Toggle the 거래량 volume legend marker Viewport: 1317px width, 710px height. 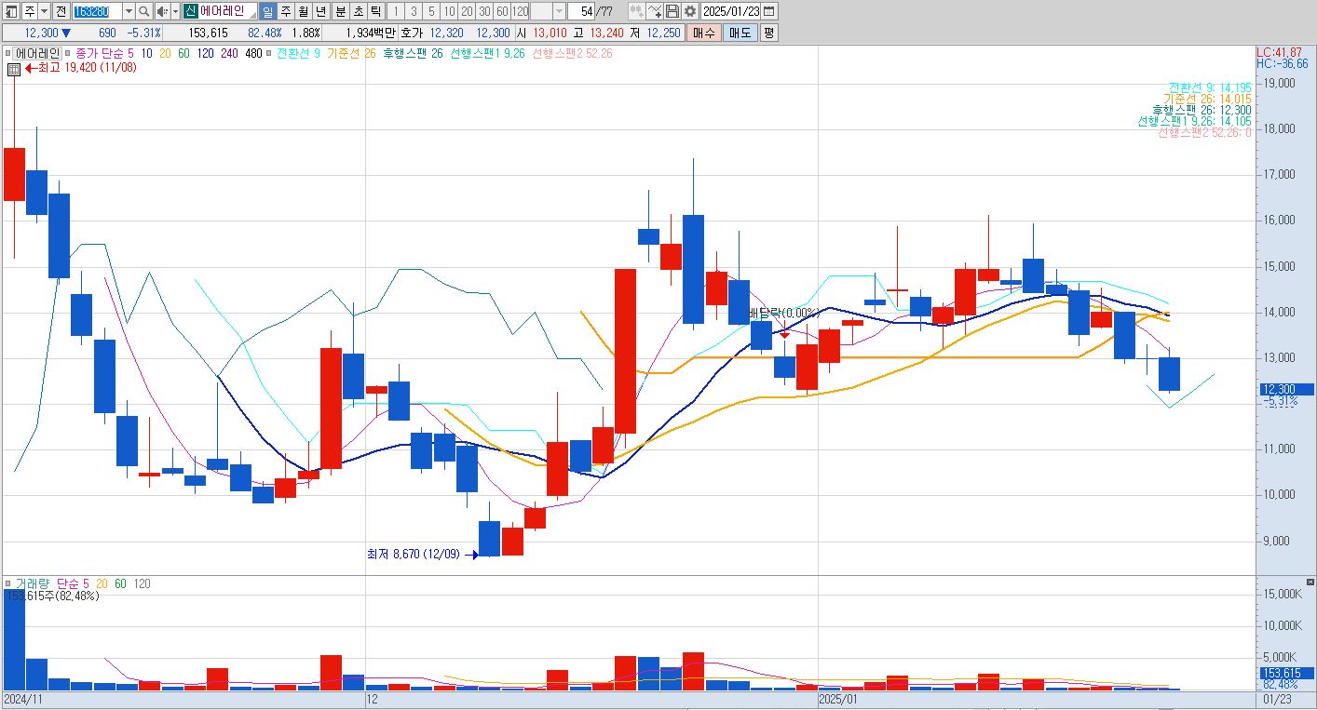coord(8,583)
